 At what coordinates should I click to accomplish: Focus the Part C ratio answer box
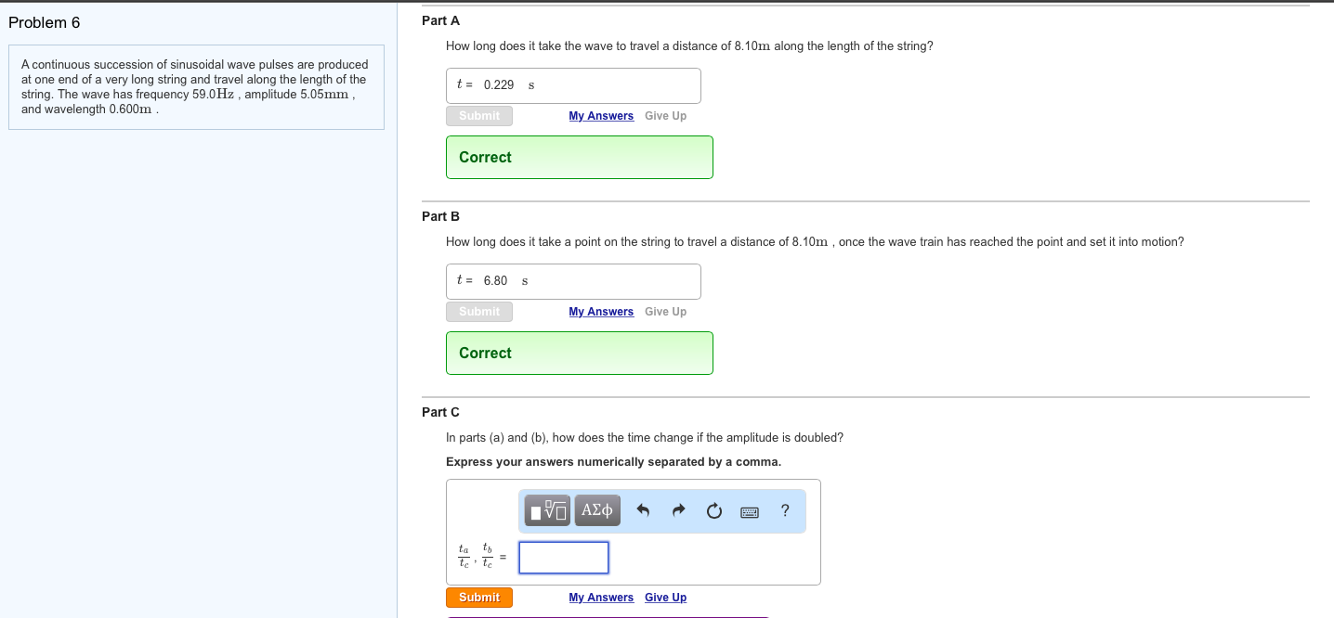[x=564, y=558]
